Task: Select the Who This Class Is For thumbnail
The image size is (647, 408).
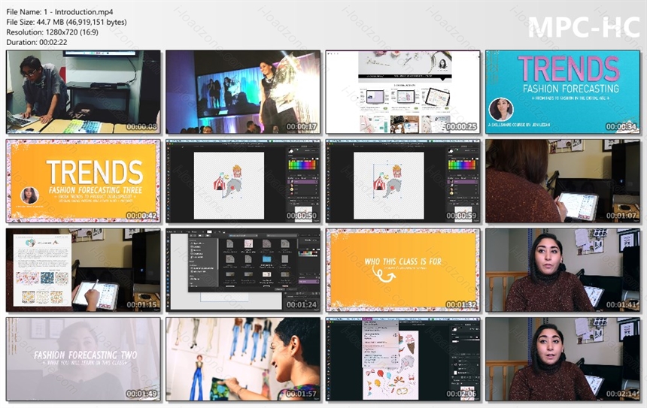Action: pyautogui.click(x=402, y=270)
